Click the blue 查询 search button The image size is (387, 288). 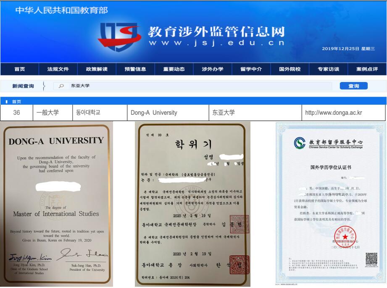(354, 86)
